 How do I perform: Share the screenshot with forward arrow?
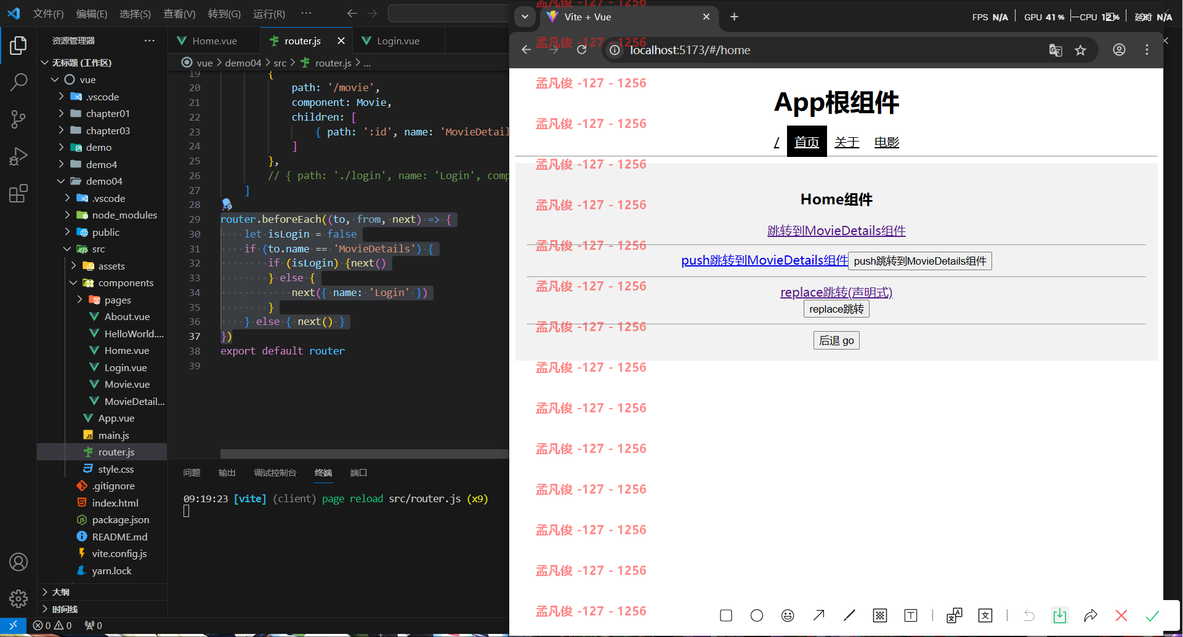pyautogui.click(x=1091, y=615)
